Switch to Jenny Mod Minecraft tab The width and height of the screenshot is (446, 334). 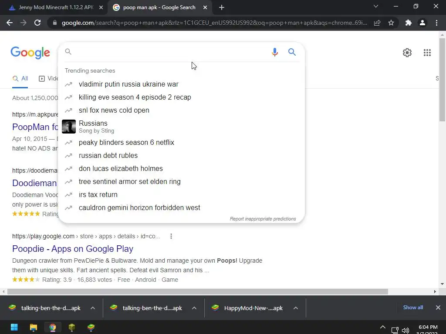(54, 7)
